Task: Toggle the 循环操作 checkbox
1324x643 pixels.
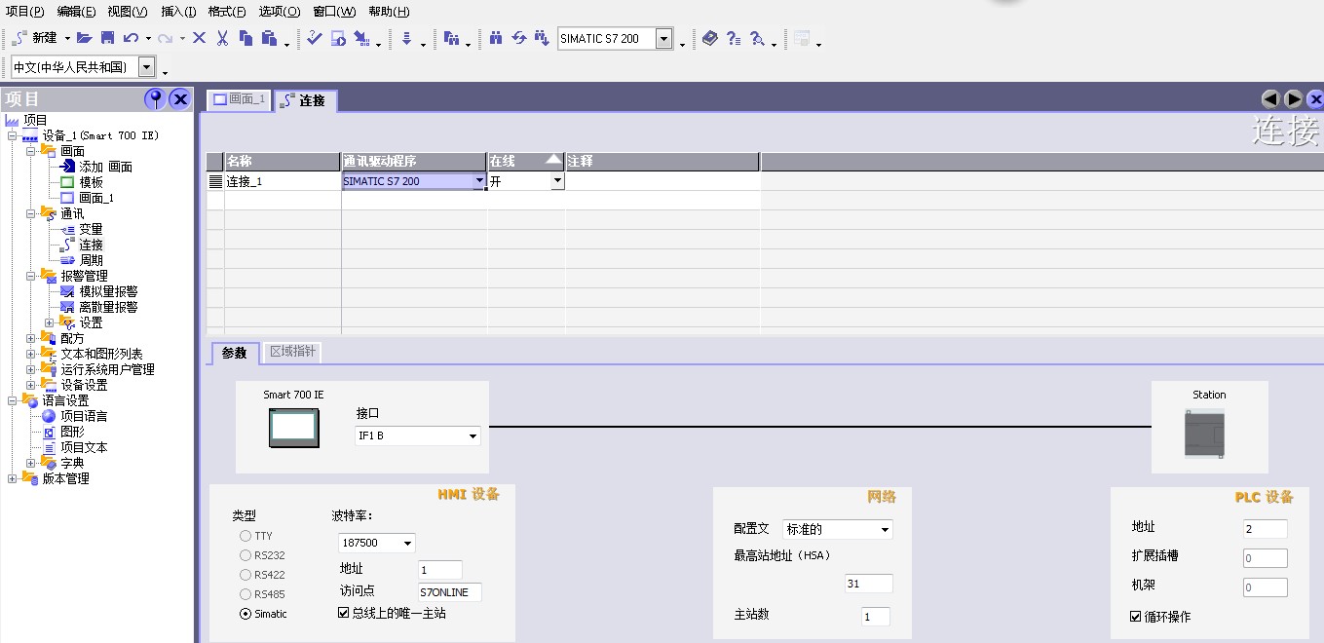Action: (1136, 617)
